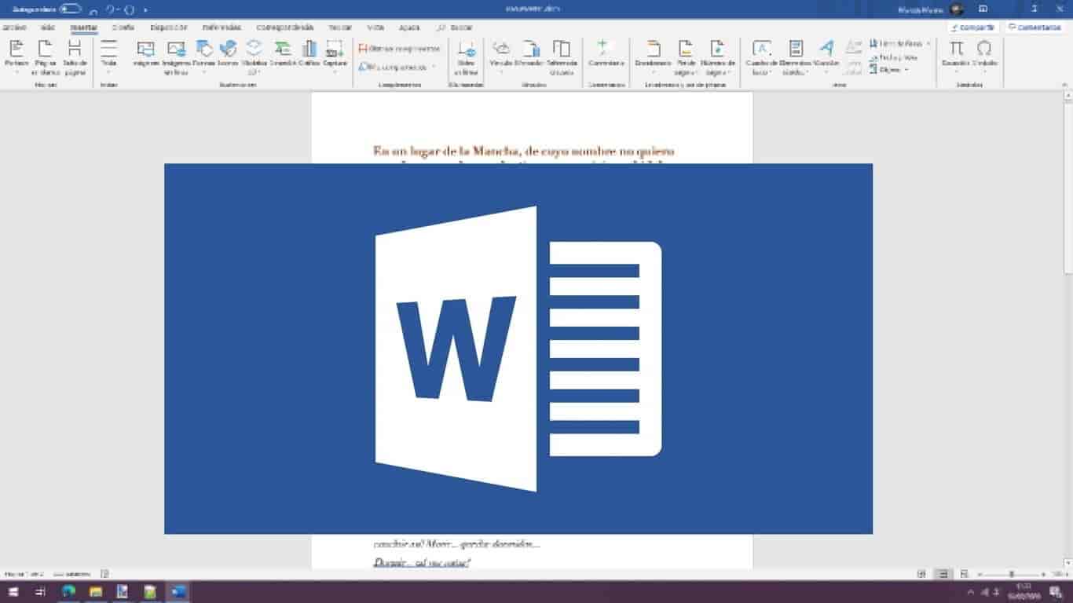The image size is (1073, 603).
Task: Toggle the Autoguardado switch
Action: click(x=71, y=9)
